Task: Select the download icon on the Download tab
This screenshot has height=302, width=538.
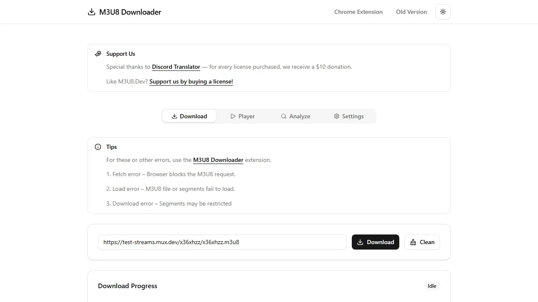Action: [x=174, y=116]
